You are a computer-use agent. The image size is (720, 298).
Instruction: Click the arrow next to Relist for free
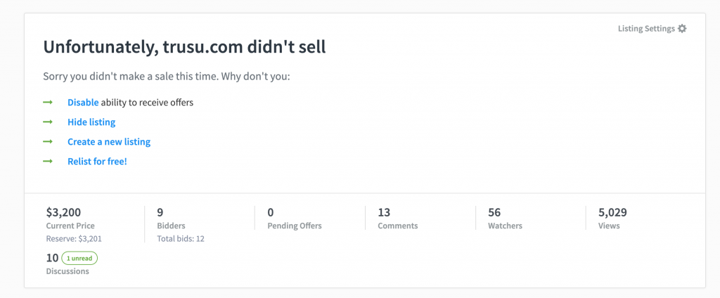click(x=48, y=162)
